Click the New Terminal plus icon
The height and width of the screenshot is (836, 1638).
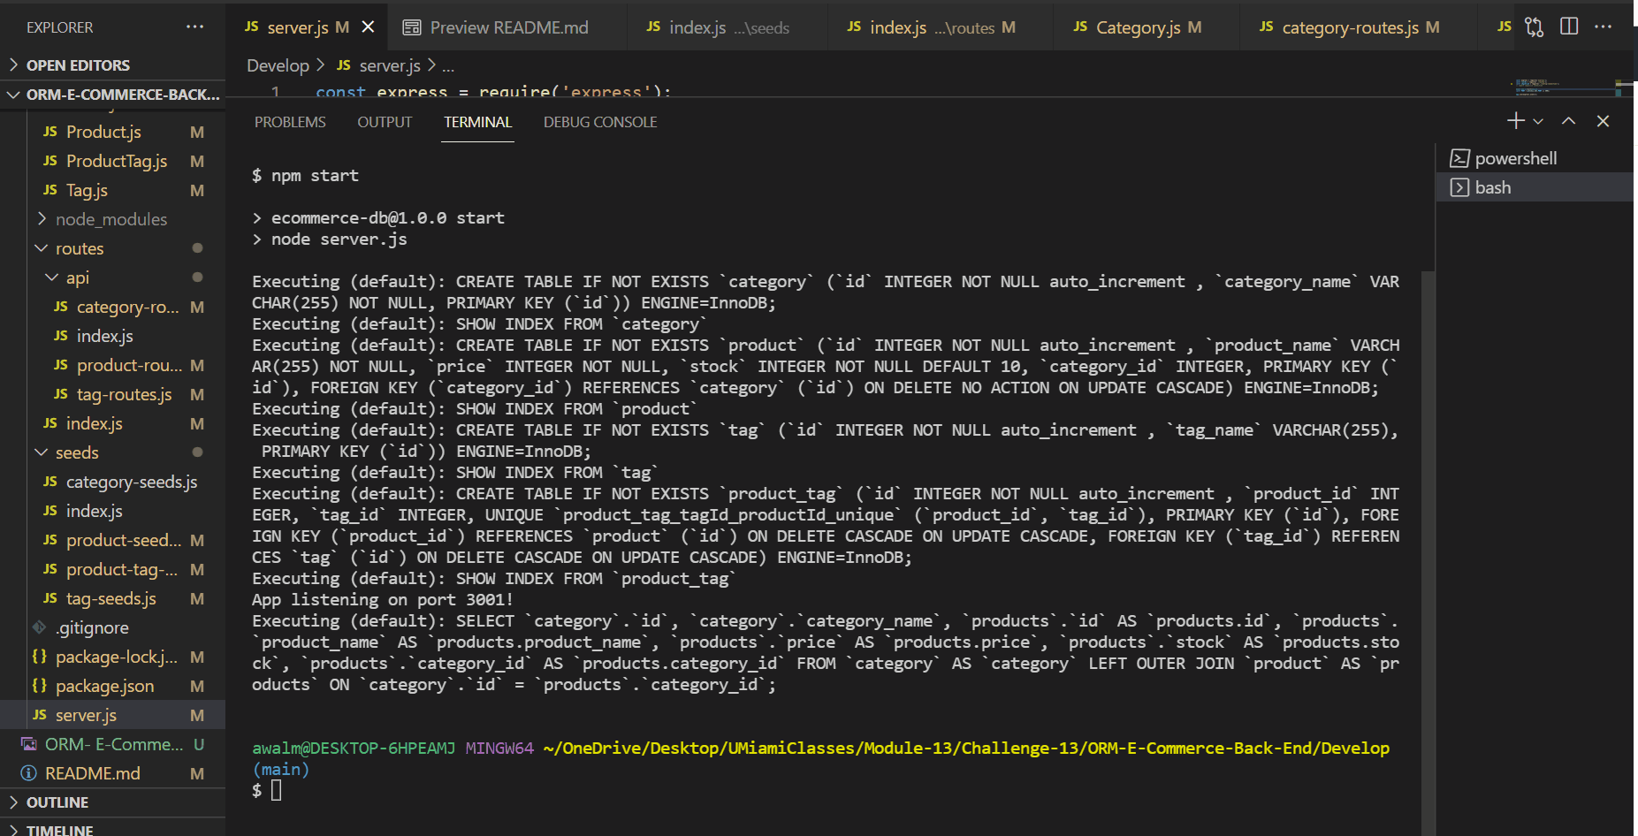1513,121
